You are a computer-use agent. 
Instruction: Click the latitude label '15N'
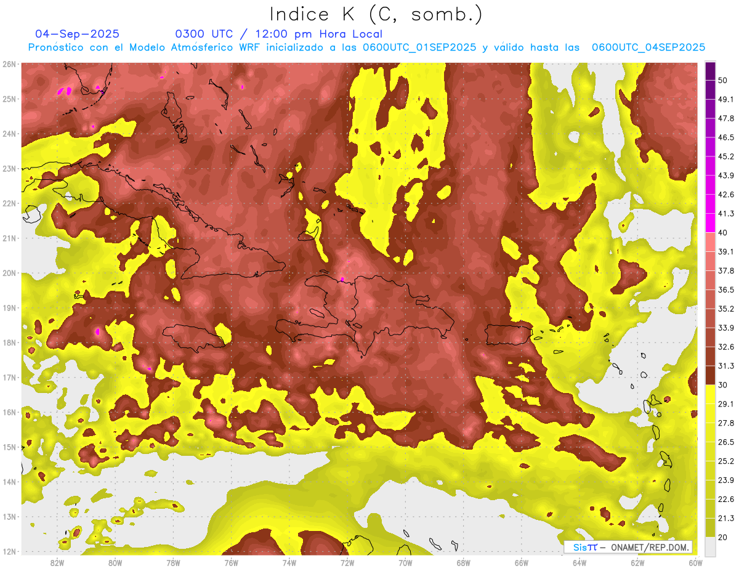[x=9, y=447]
